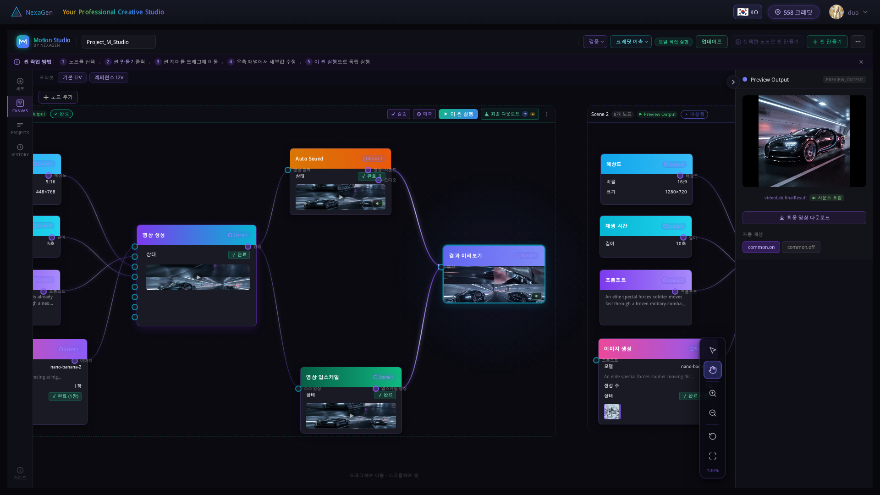The width and height of the screenshot is (880, 495).
Task: Click the 영상 업스케일 소스 영상 input port
Action: point(298,389)
